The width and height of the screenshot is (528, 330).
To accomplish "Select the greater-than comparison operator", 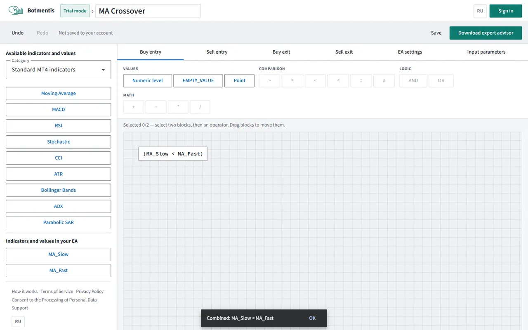I will pyautogui.click(x=269, y=80).
